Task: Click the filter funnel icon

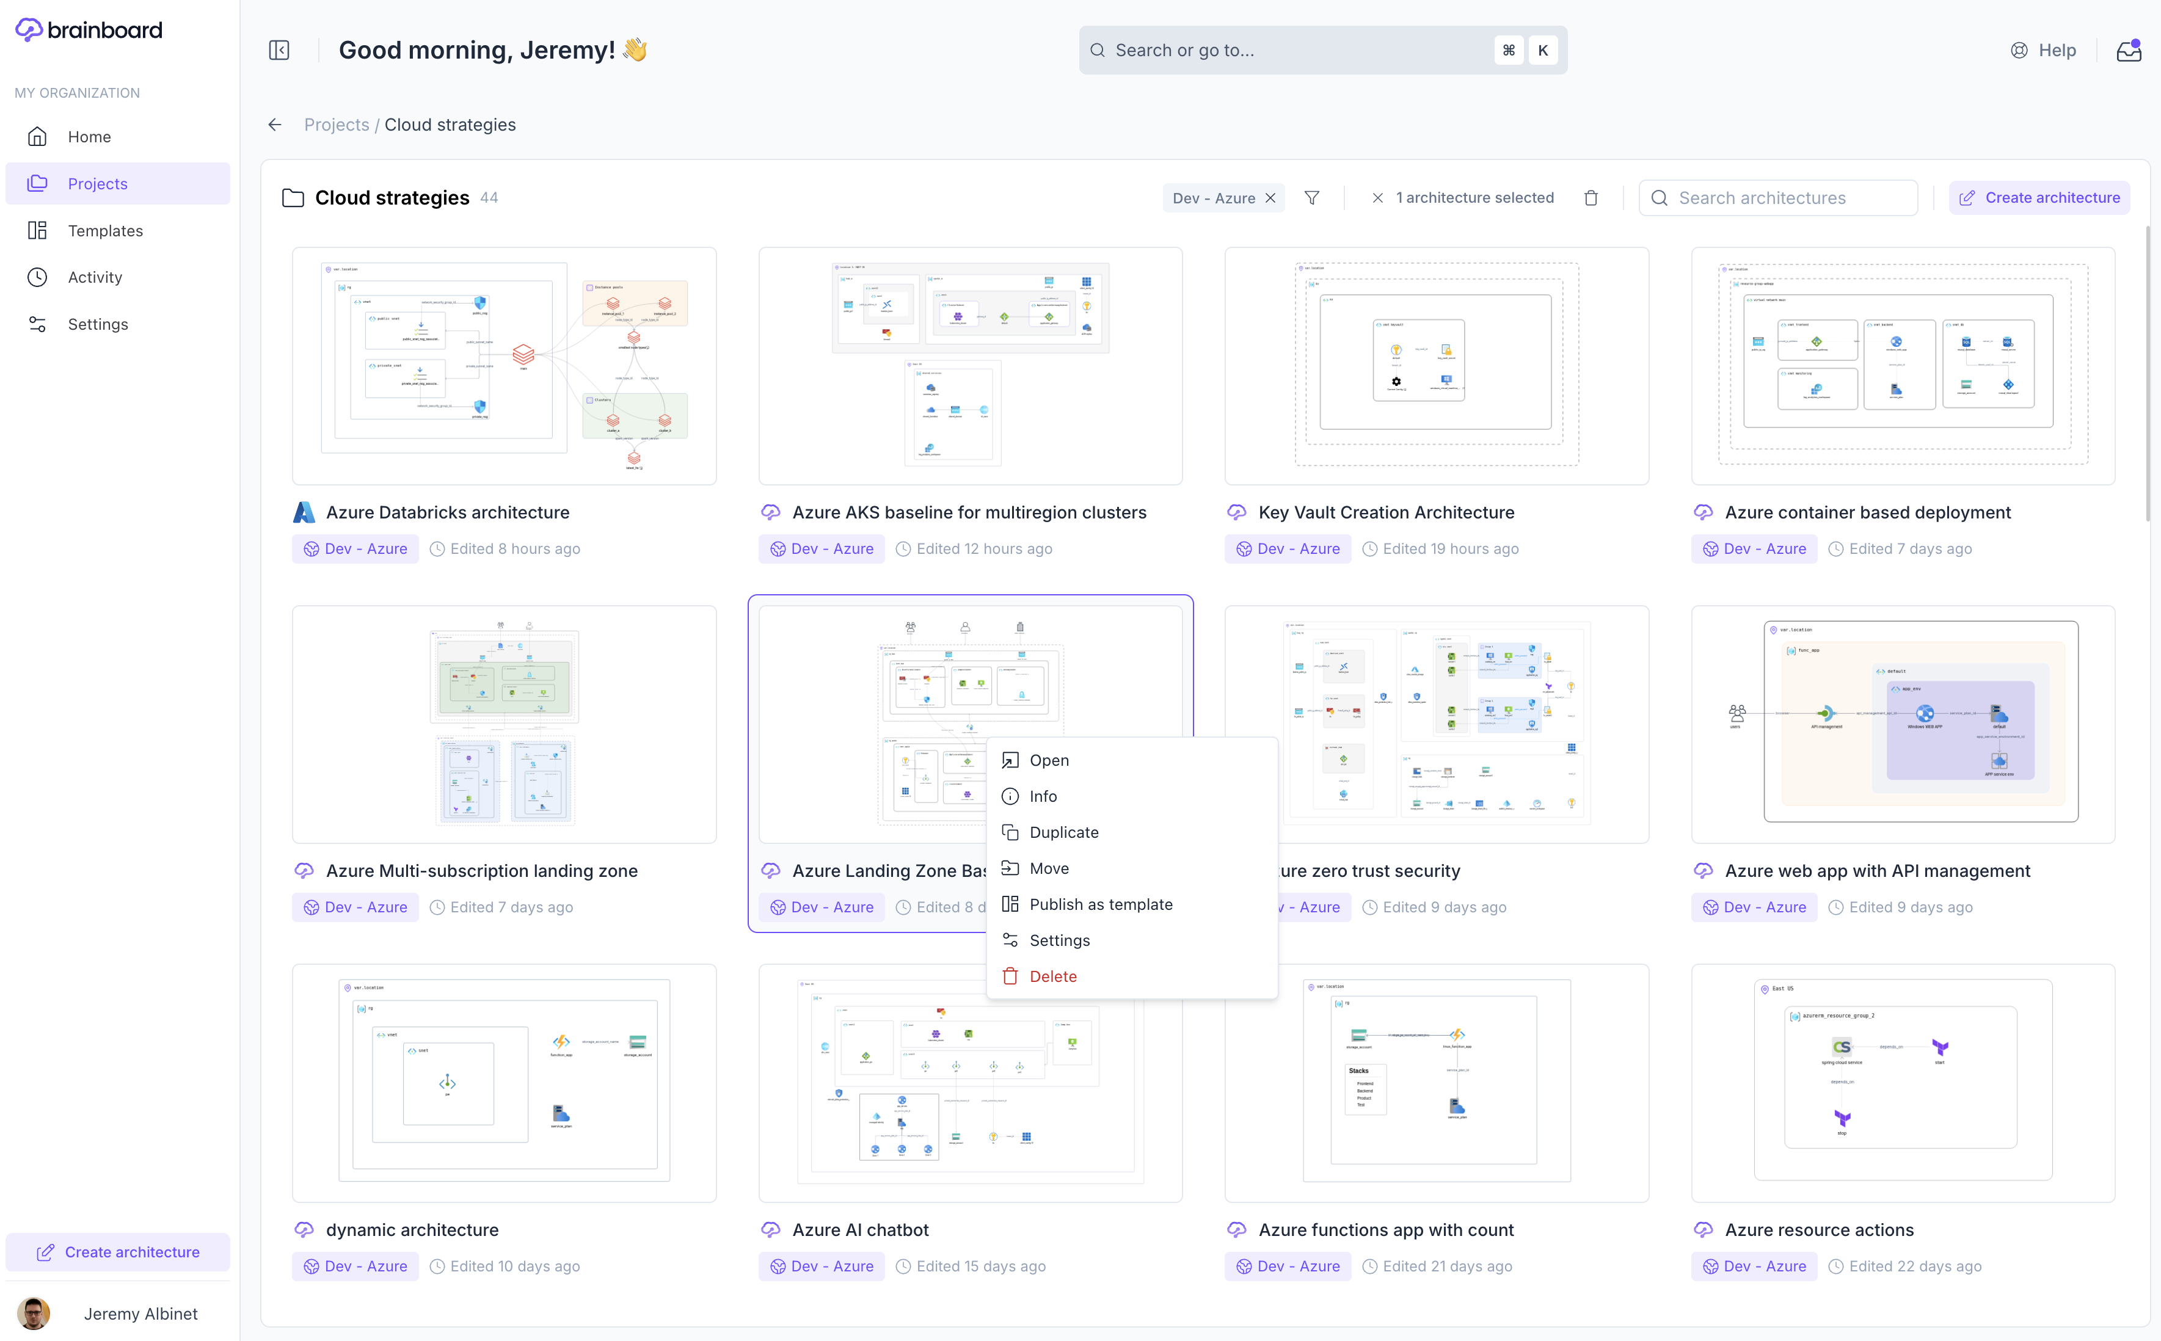Action: pyautogui.click(x=1311, y=198)
